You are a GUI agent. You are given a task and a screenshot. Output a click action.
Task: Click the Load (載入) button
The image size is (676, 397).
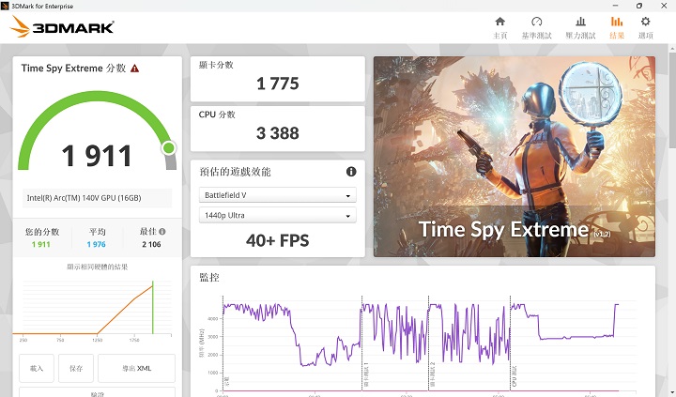pyautogui.click(x=37, y=368)
